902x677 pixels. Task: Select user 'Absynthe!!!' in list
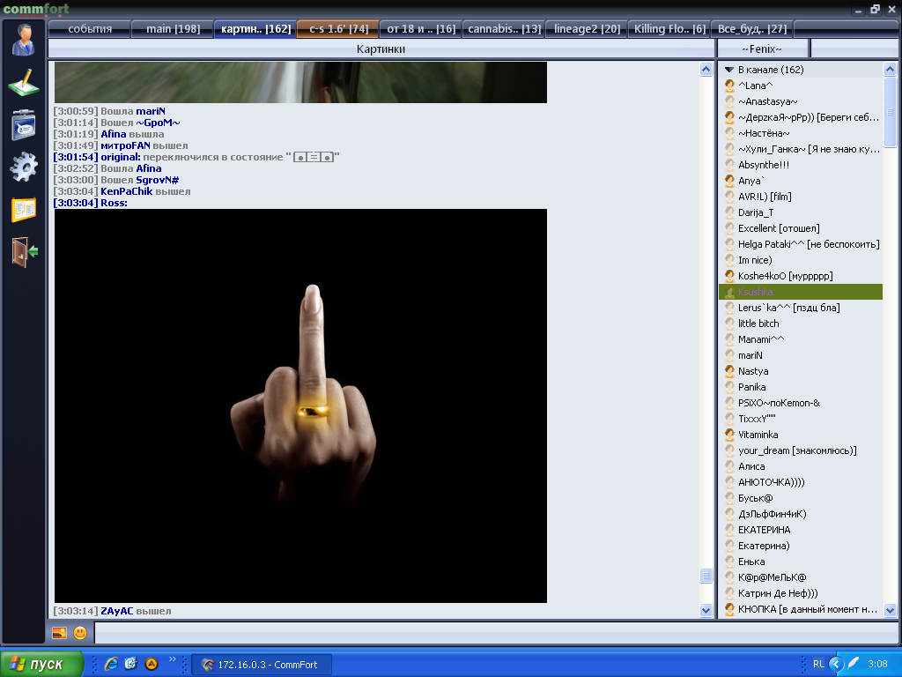801,165
